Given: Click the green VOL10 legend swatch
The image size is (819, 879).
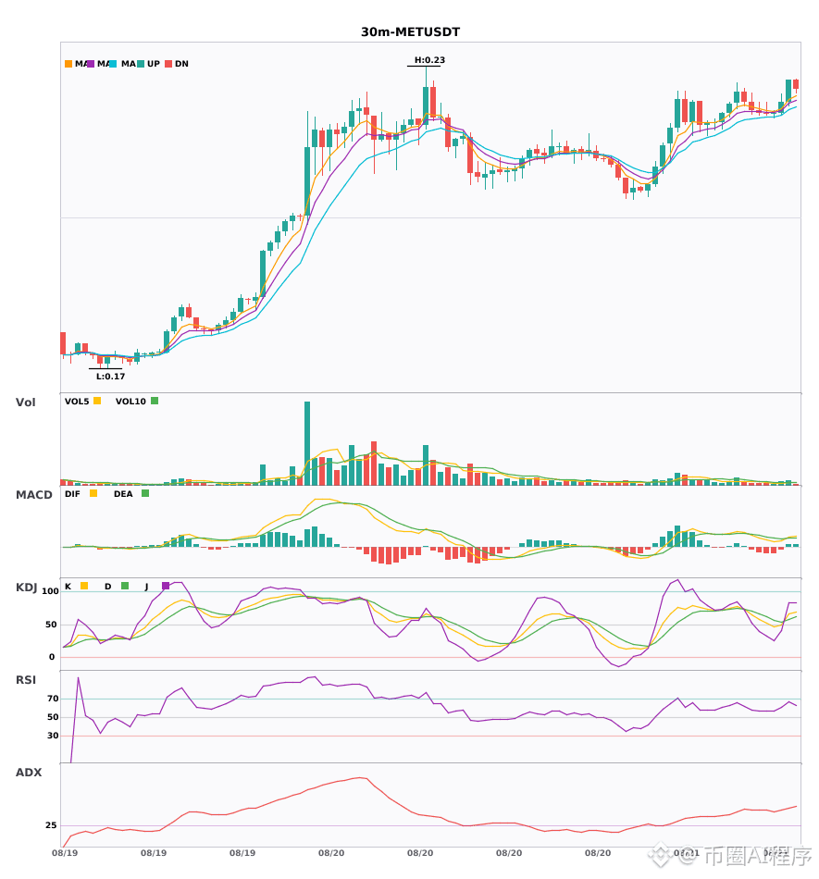Looking at the screenshot, I should coord(155,401).
